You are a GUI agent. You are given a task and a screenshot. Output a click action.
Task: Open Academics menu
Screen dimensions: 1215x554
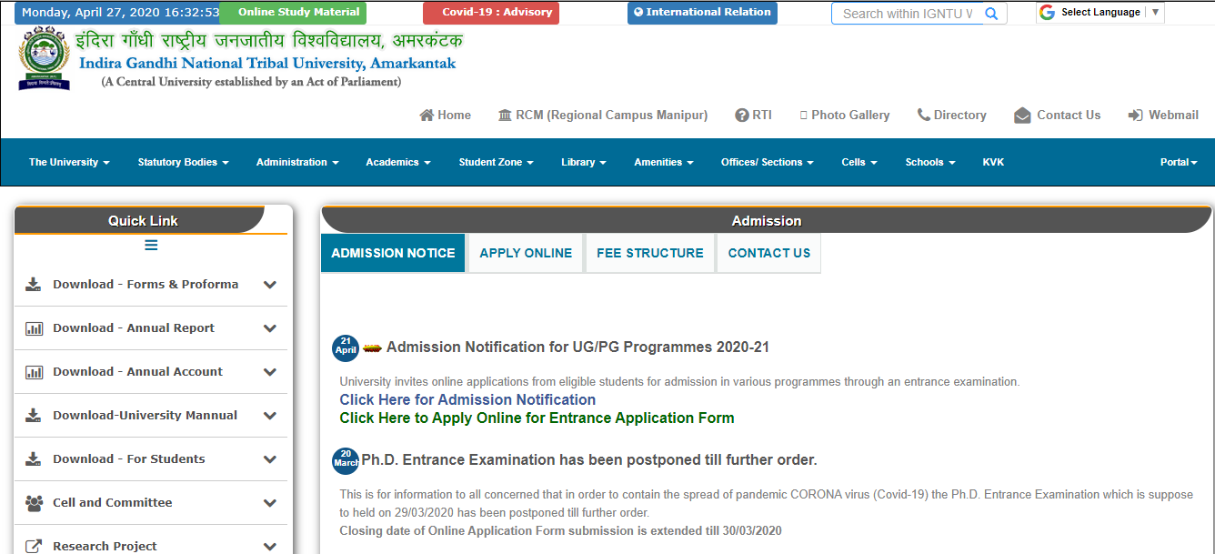click(x=398, y=162)
